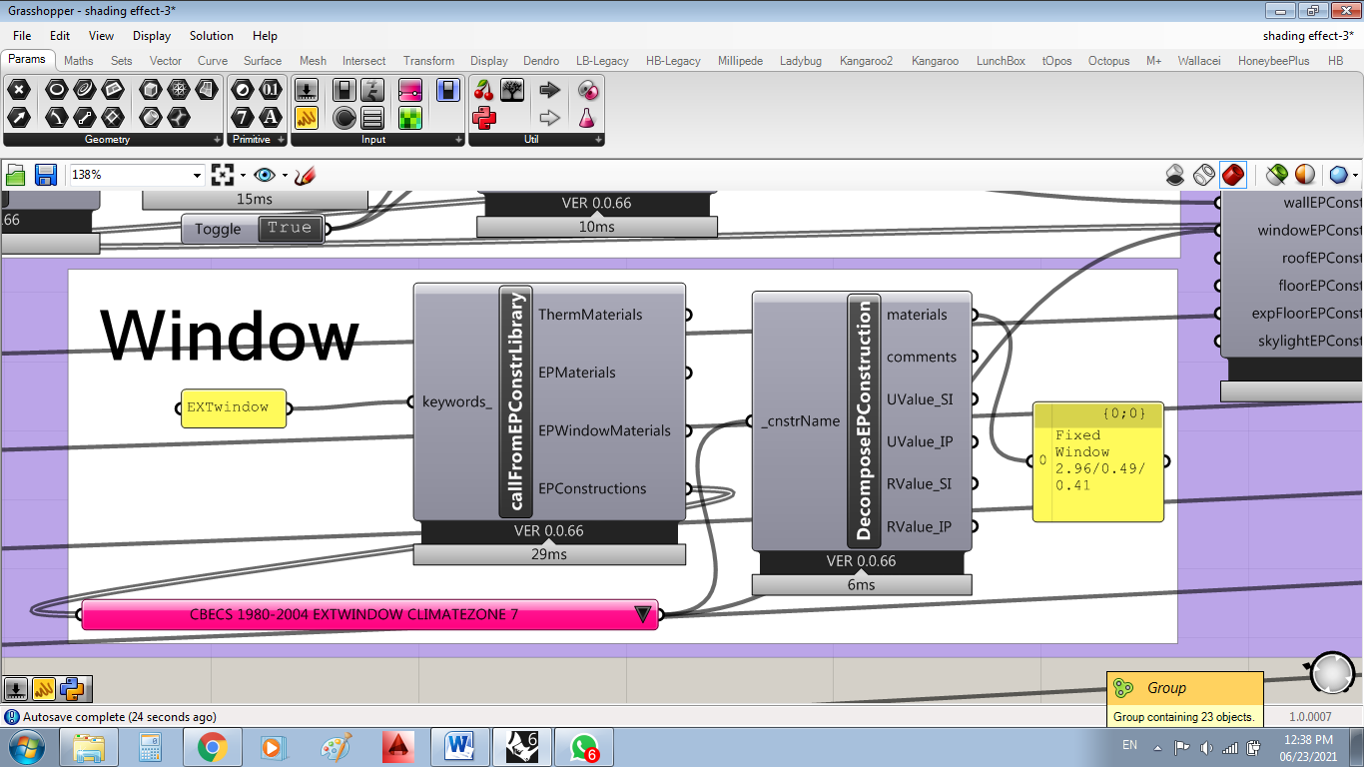Screen dimensions: 1364x767
Task: Click the Jump tree util icon
Action: pos(512,90)
